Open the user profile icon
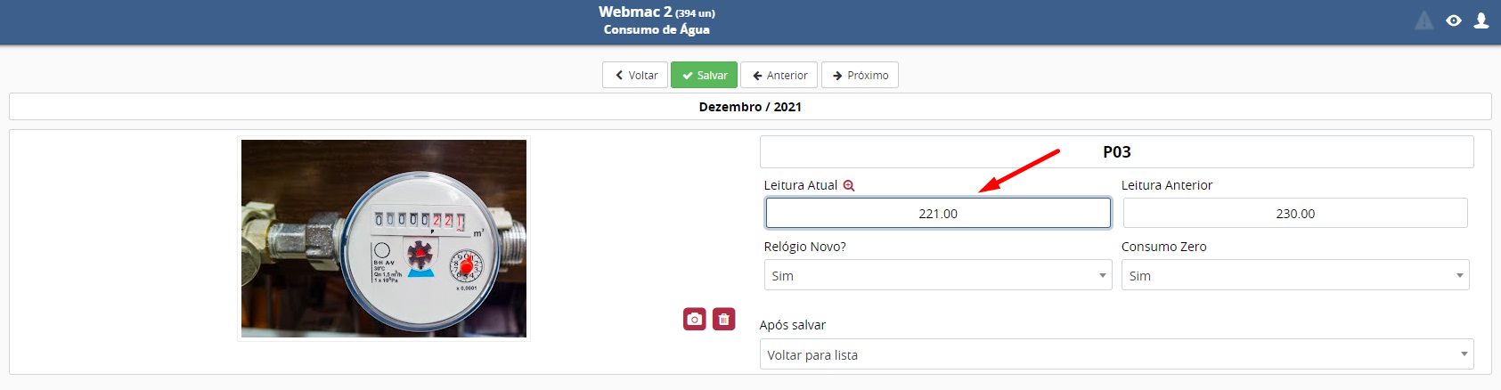This screenshot has height=390, width=1501. pyautogui.click(x=1481, y=20)
